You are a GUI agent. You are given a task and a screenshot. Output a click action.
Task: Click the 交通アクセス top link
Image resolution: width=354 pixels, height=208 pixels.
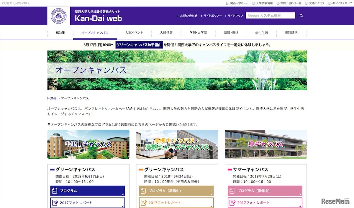317,3
